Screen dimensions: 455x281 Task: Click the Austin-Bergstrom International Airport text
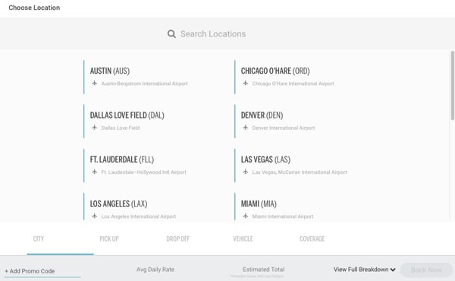(x=145, y=84)
